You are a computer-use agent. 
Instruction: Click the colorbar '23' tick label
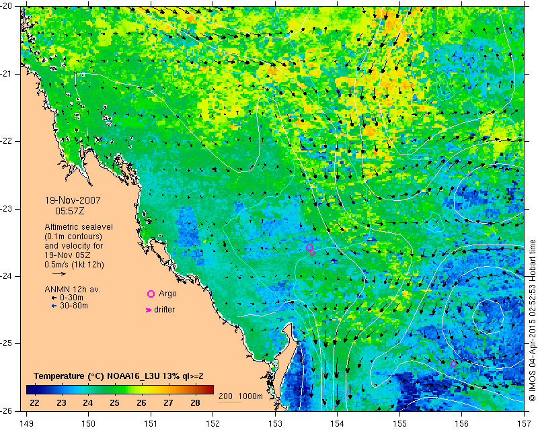point(61,403)
